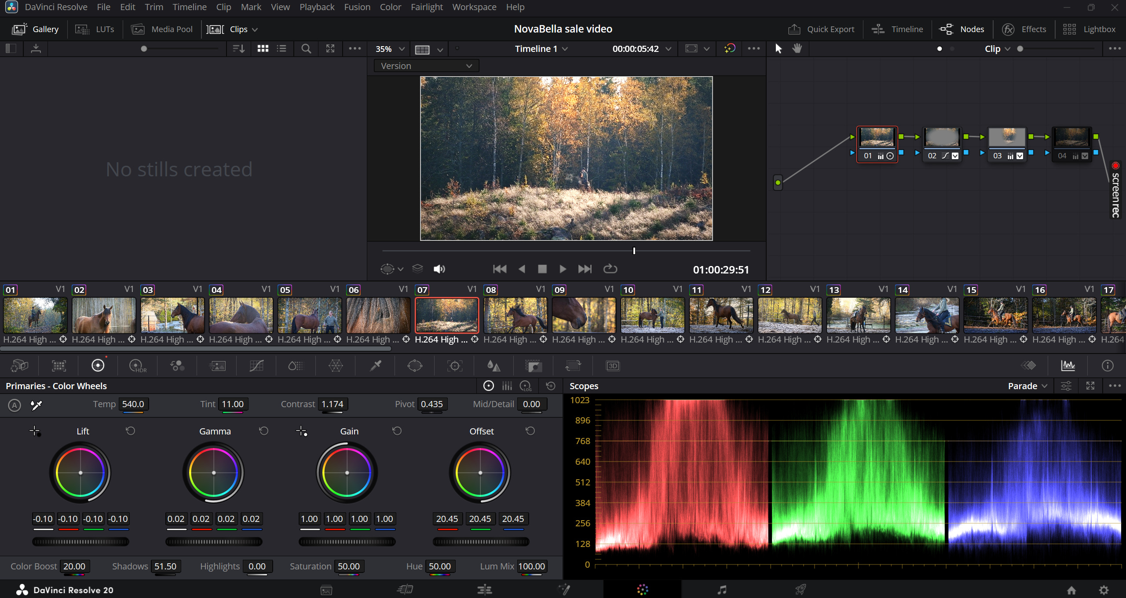Reset the Lift wheel

[x=130, y=431]
